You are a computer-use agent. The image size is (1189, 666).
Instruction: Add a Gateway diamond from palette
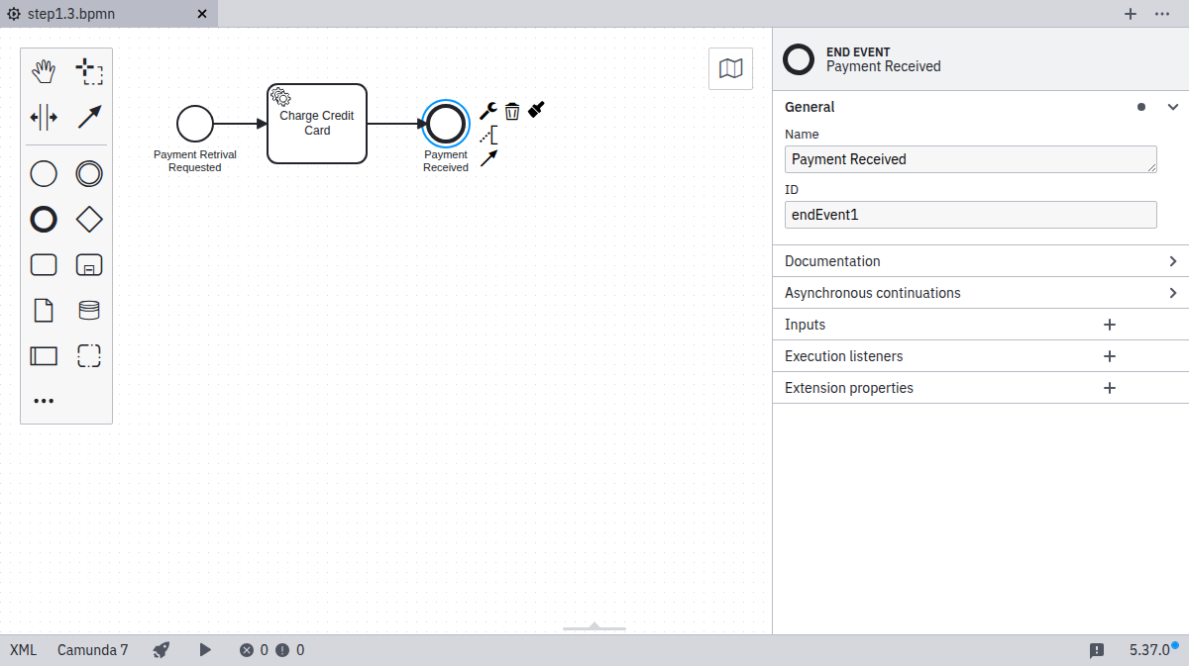coord(89,220)
